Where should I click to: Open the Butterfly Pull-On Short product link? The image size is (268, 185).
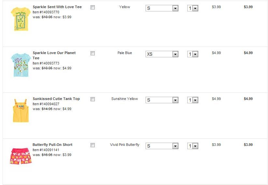52,145
